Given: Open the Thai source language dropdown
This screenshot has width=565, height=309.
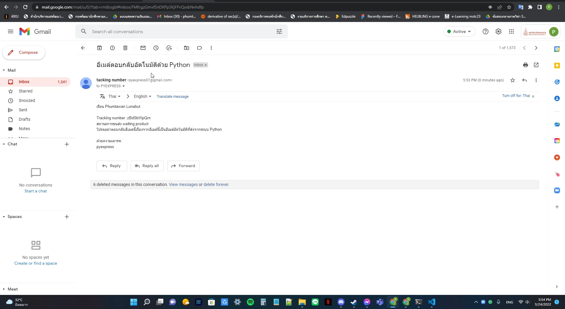Looking at the screenshot, I should coord(114,96).
